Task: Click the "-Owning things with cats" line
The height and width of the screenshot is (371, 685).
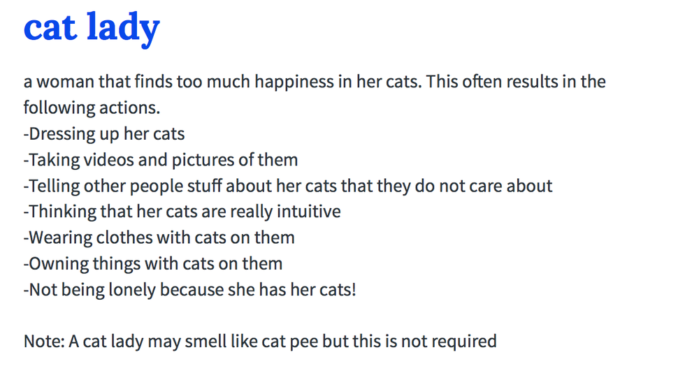Action: tap(152, 263)
